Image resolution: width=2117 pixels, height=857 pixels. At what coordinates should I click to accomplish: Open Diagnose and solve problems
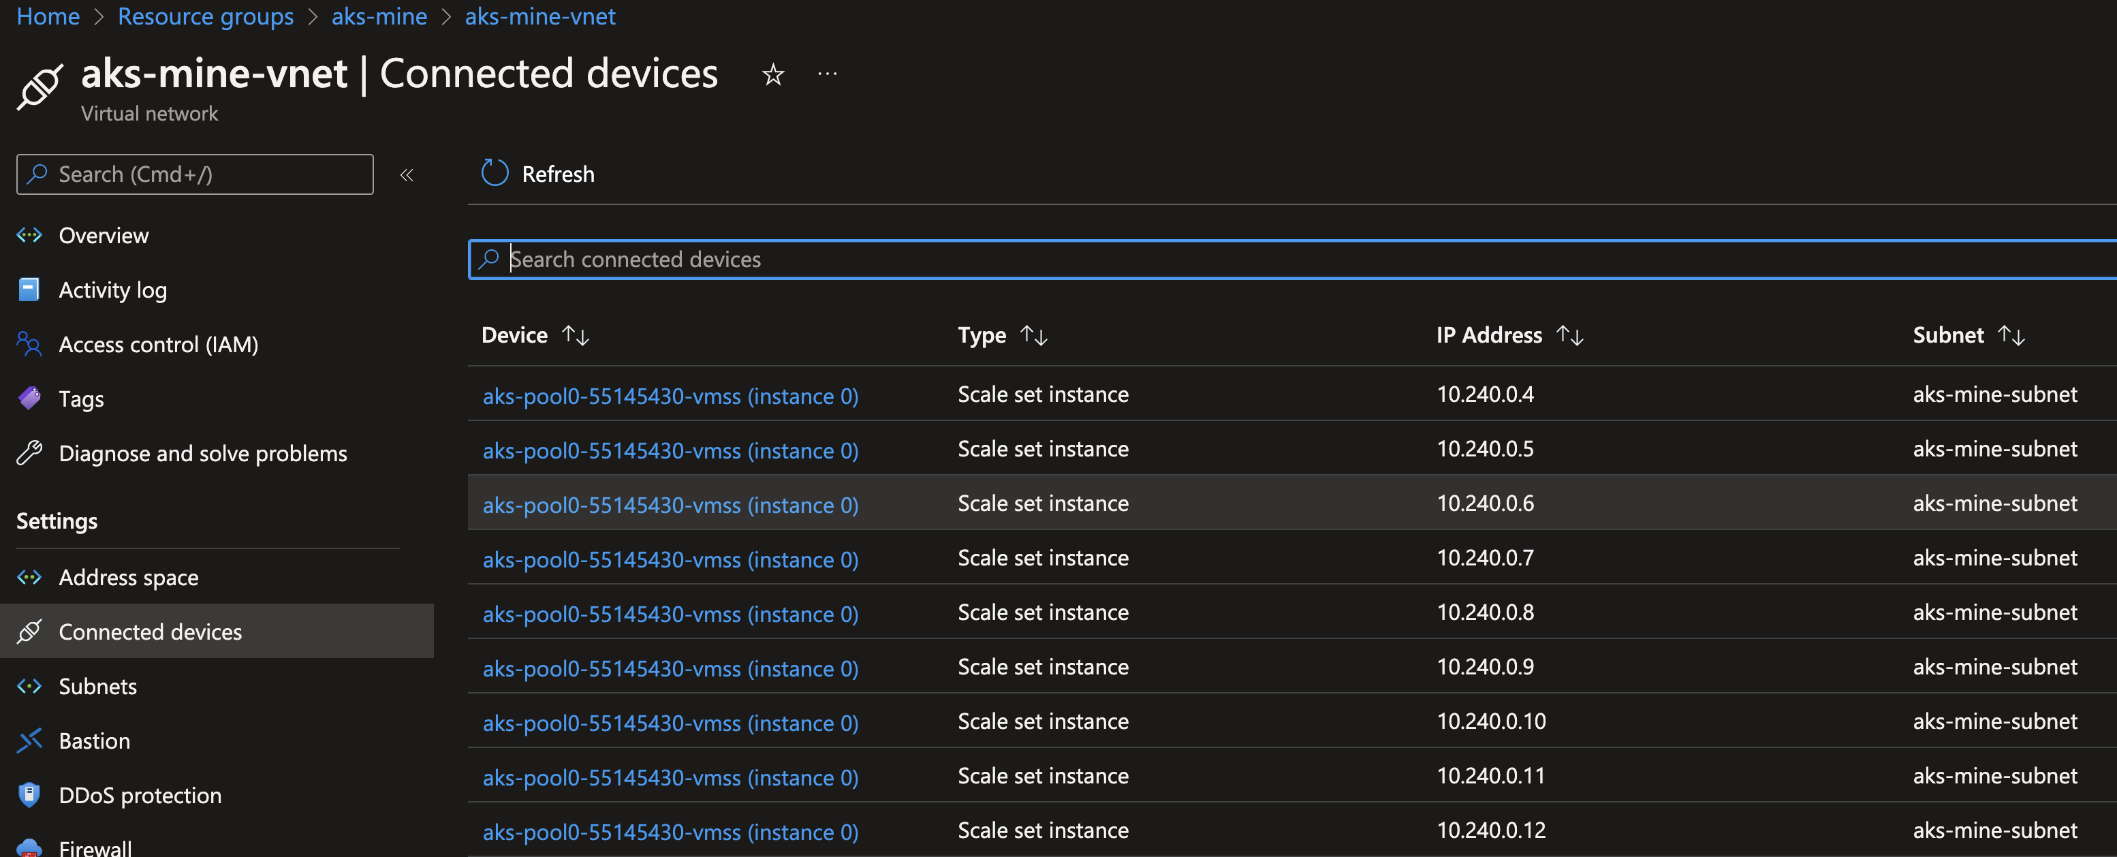pos(203,454)
